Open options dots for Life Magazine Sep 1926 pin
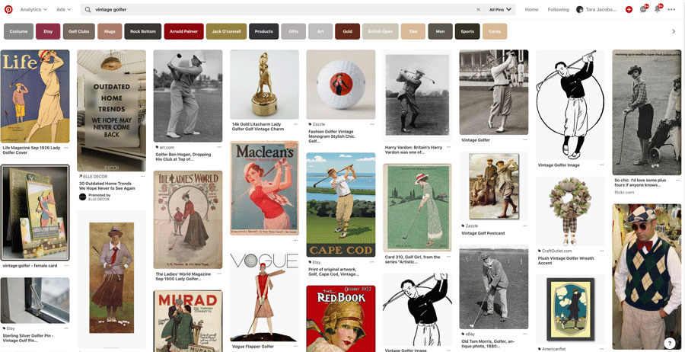 pos(66,148)
